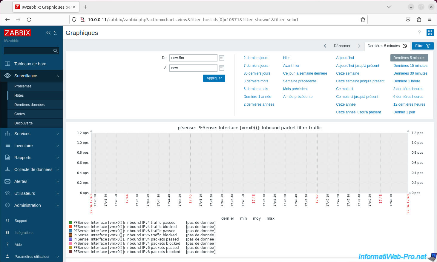Collapse the Surveillance menu section
The width and height of the screenshot is (437, 262).
pyautogui.click(x=32, y=76)
